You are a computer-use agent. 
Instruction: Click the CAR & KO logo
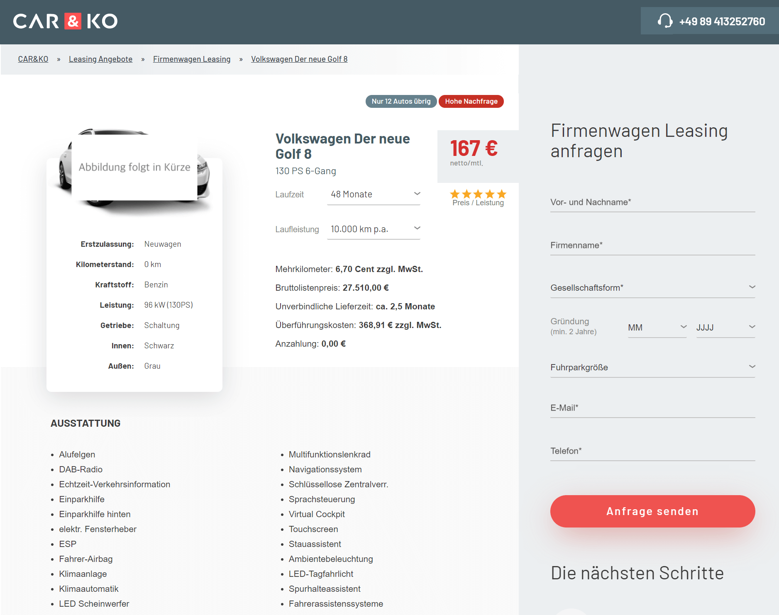pos(66,21)
